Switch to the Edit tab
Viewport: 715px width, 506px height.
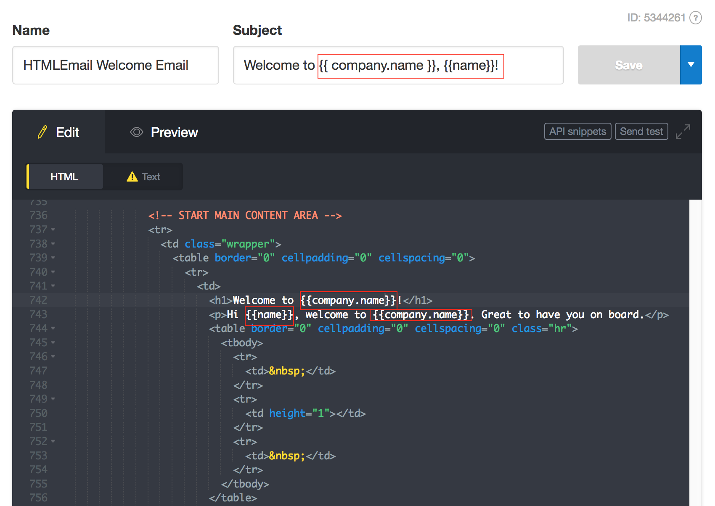coord(58,132)
